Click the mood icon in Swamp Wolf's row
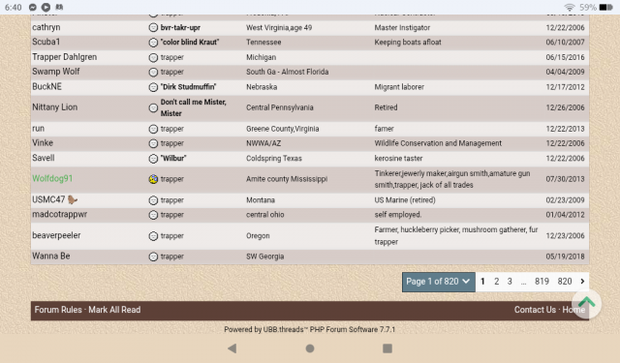 (x=153, y=72)
